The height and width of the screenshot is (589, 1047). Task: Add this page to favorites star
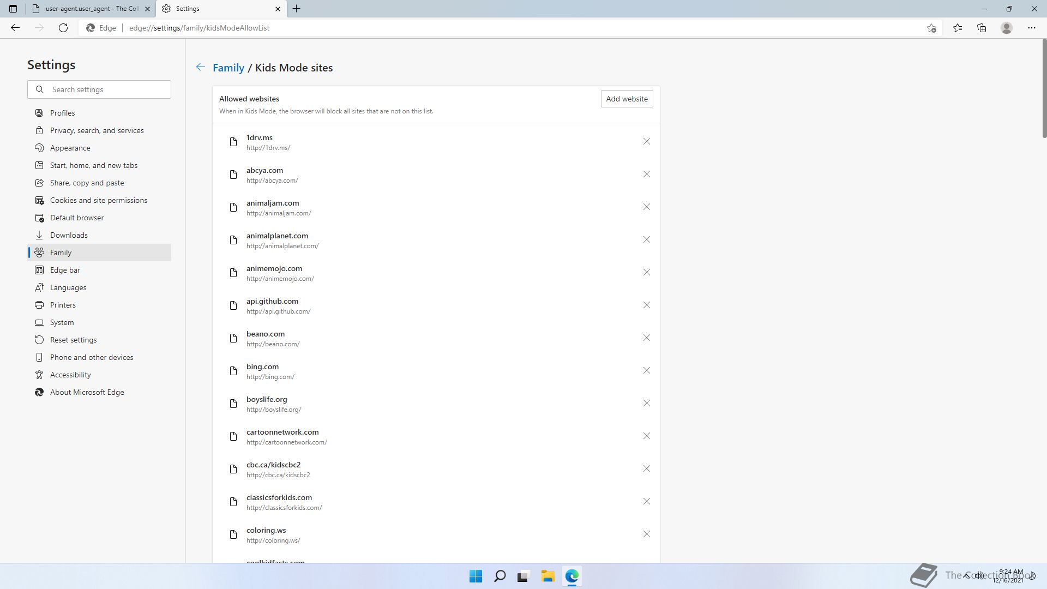click(931, 28)
